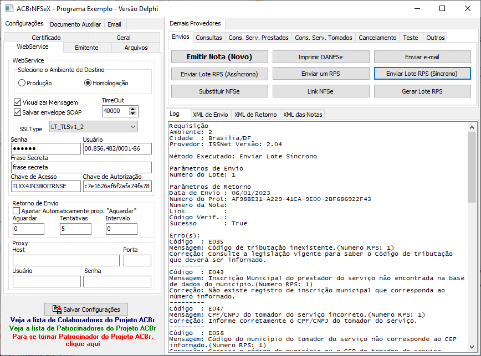
Task: Show the XML de Retorno tab
Action: click(x=255, y=115)
